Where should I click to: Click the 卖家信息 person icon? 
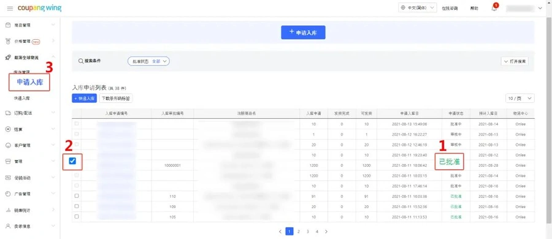8,226
